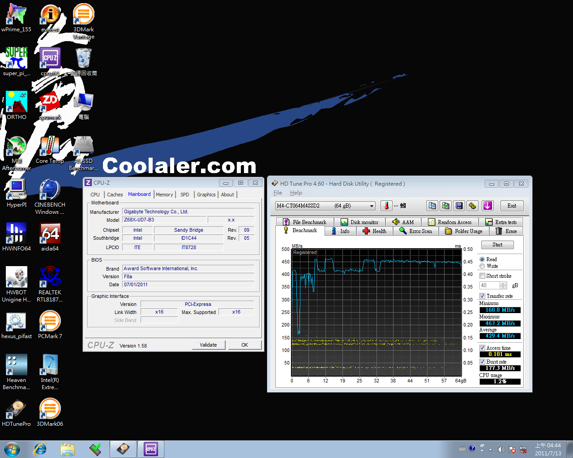Open the Folder Usage tab

[464, 231]
